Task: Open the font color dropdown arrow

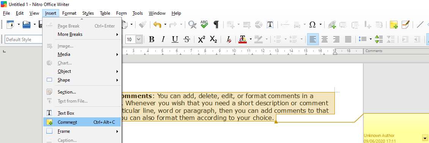Action: (x=250, y=39)
